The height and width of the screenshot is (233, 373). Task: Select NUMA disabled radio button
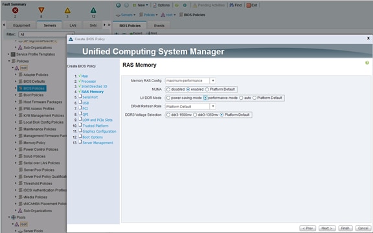168,89
